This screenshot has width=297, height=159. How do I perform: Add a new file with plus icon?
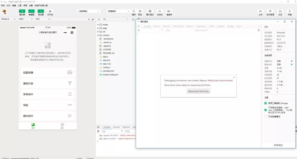click(99, 19)
